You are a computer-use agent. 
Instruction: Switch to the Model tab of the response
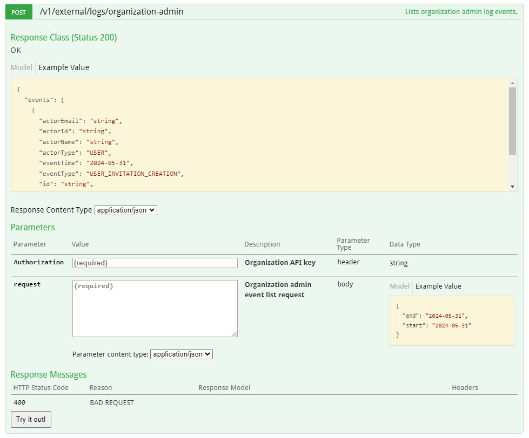21,67
